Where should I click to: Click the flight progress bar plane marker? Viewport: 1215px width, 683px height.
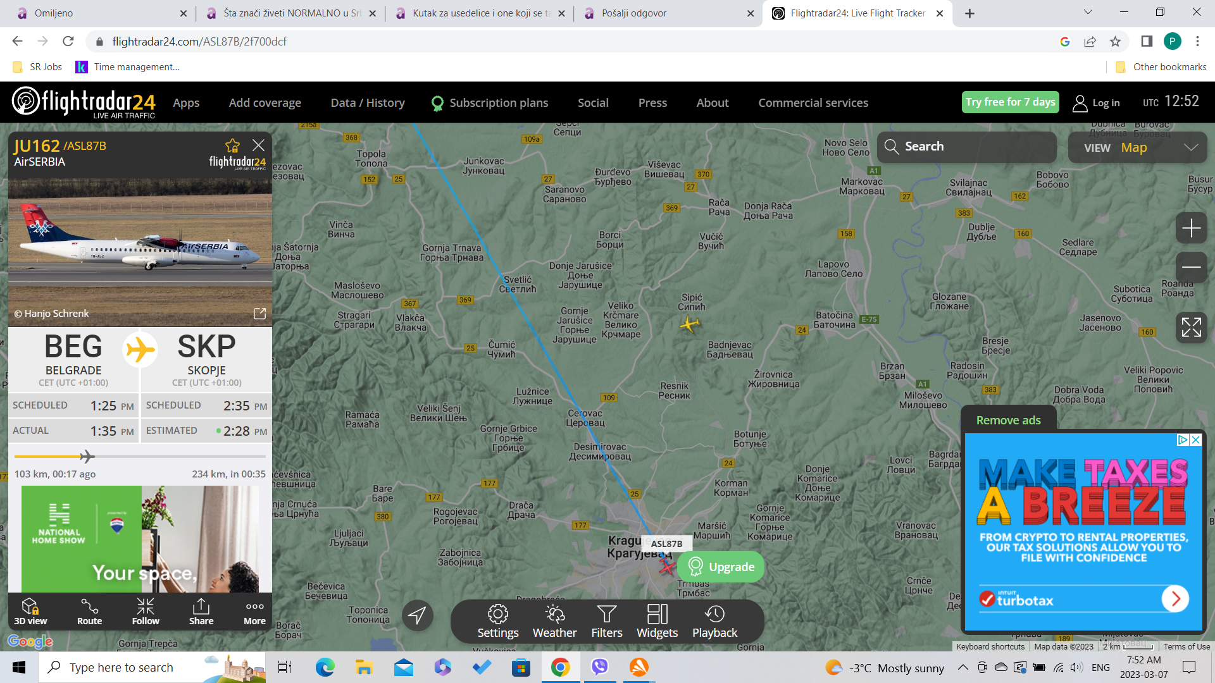tap(87, 456)
